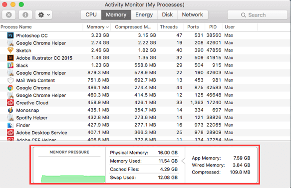Screen dimensions: 291x188
Task: Click the Sketch diamond icon
Action: tap(10, 50)
